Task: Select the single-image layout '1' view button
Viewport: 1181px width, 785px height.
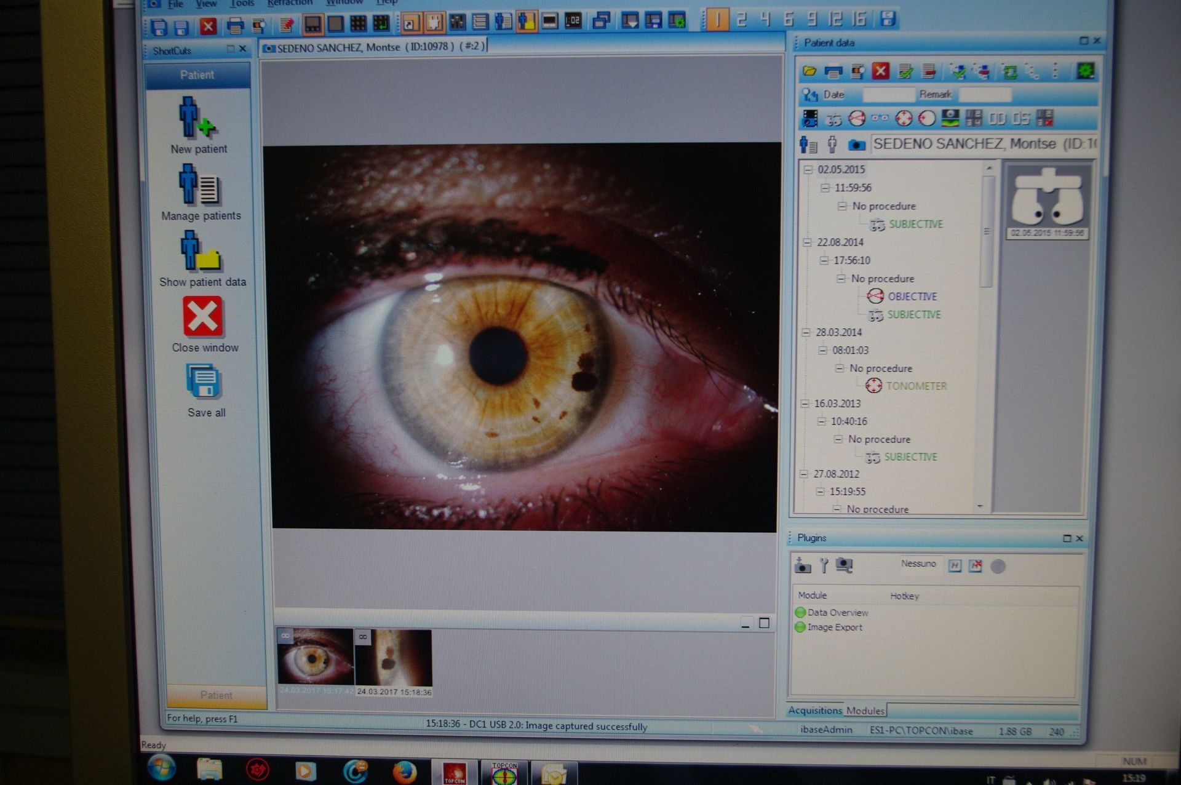Action: pyautogui.click(x=718, y=20)
